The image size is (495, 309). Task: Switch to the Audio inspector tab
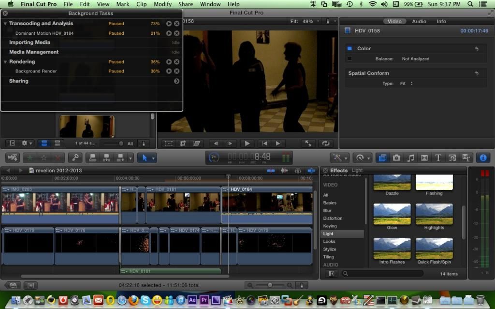[419, 21]
